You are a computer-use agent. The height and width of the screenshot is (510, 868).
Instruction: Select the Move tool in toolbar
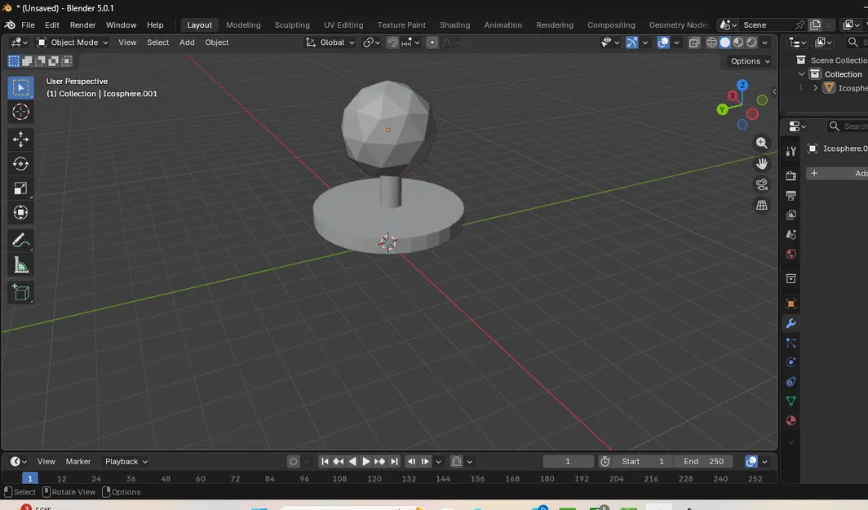20,140
